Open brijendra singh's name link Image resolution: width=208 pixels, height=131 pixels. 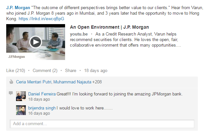click(x=42, y=108)
